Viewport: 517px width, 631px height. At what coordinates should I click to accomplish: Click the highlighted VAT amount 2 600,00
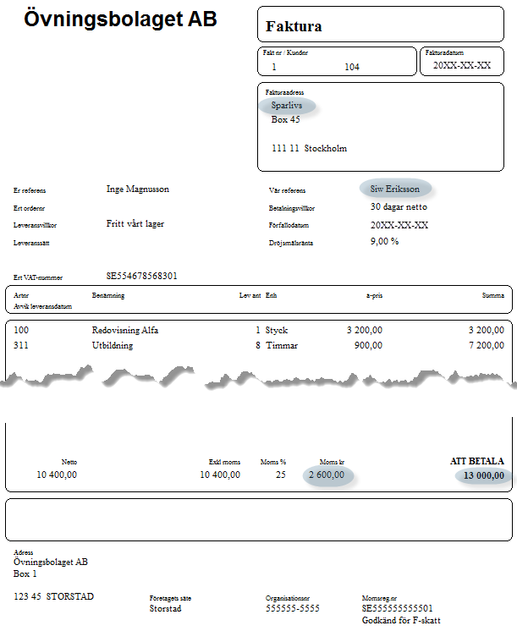pos(327,475)
